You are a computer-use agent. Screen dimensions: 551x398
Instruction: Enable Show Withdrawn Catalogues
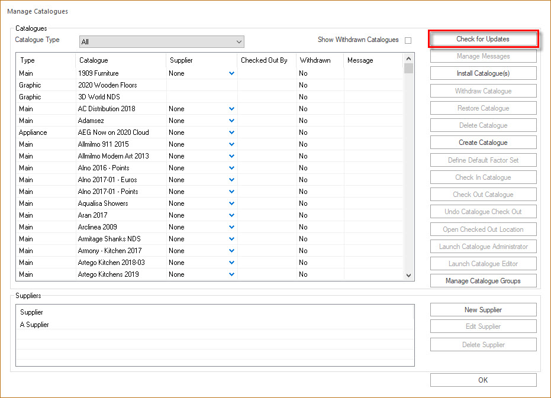point(408,40)
